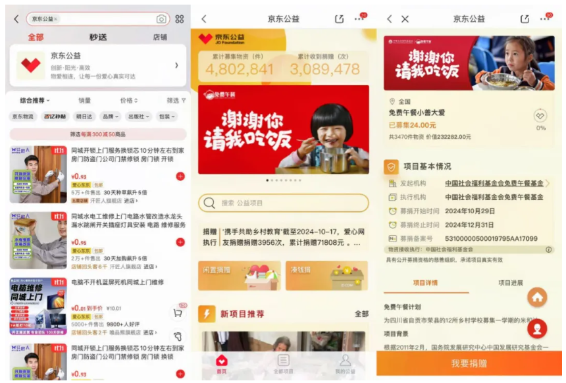Screen dimensions: 566x383
Task: Open camera search icon in search bar
Action: (x=161, y=19)
